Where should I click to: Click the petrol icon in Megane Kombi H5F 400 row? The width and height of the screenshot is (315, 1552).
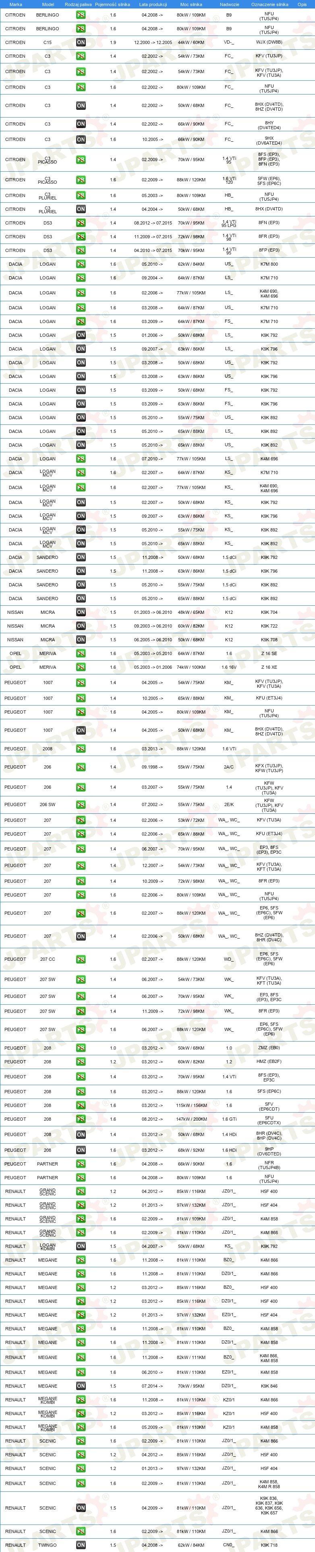tap(81, 1413)
